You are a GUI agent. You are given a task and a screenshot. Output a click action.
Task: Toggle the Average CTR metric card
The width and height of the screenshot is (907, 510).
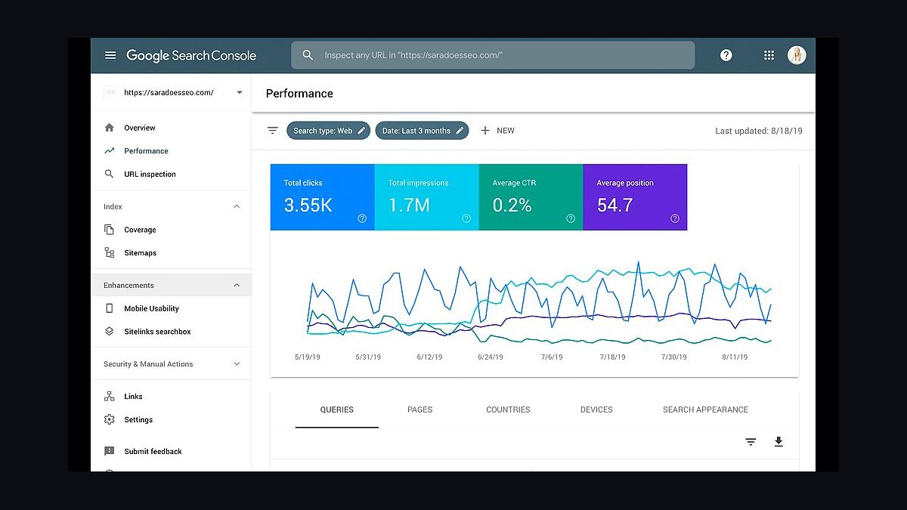coord(531,197)
